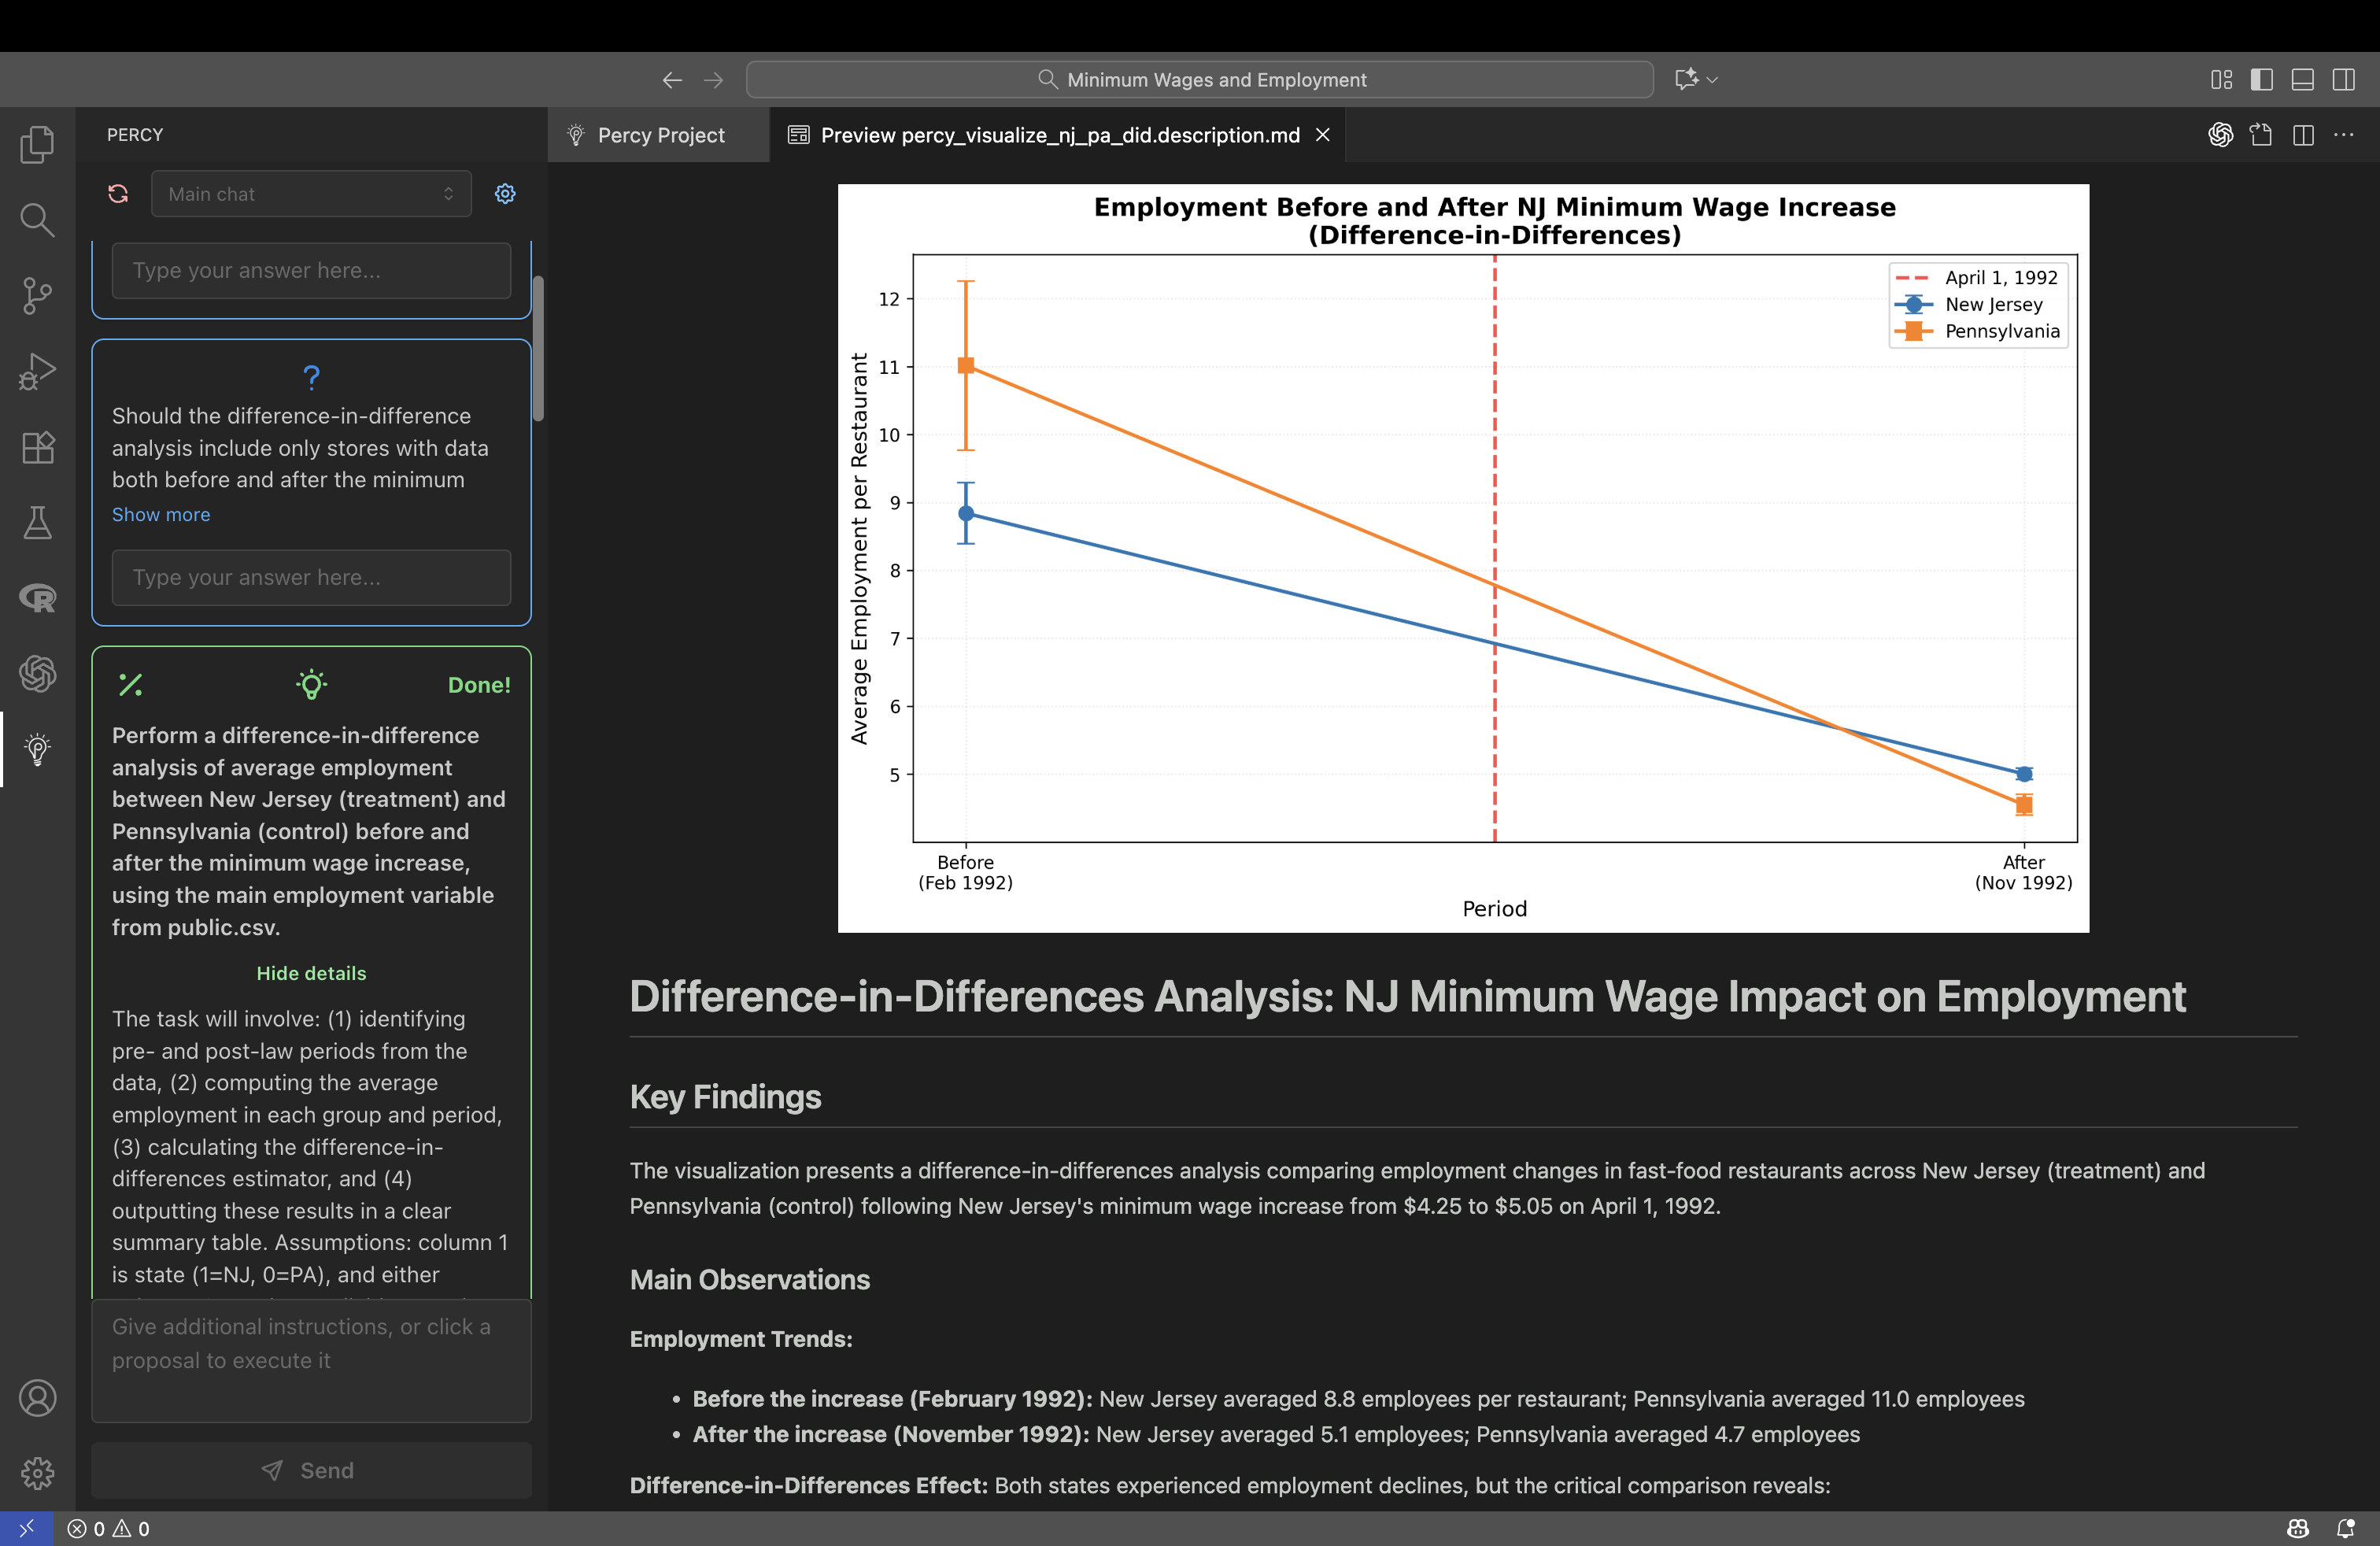Click the additional instructions text box
Screen dimensions: 2380x1546
[x=311, y=1360]
